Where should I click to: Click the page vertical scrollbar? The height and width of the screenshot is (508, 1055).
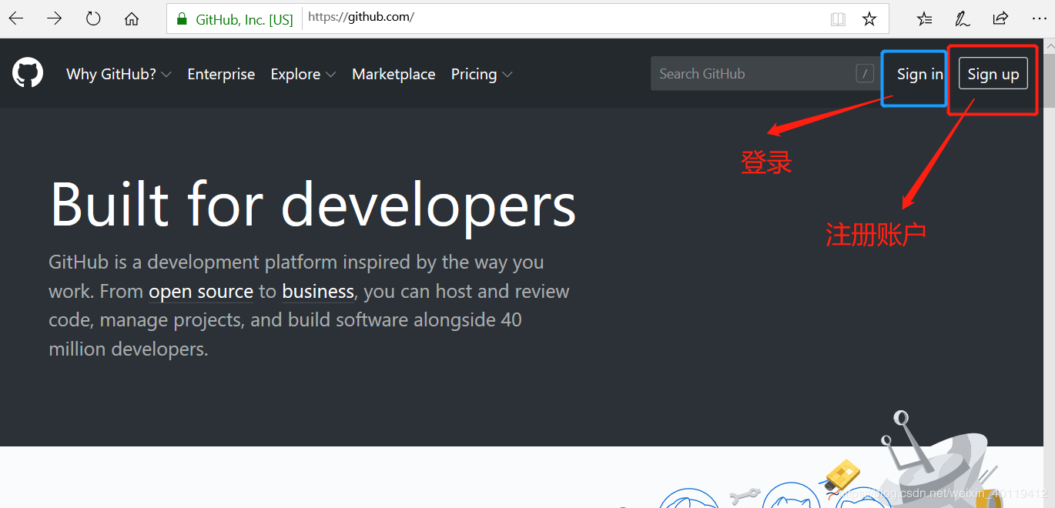(1048, 273)
